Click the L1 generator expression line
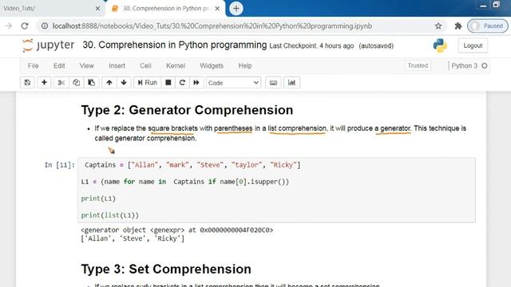The width and height of the screenshot is (511, 287). [x=184, y=182]
